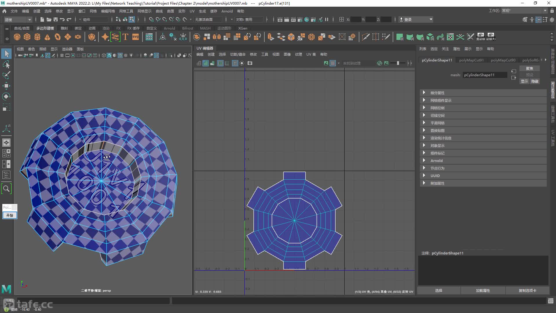Open the 切割/缝合 menu in UV editor
The width and height of the screenshot is (556, 313).
coord(238,54)
